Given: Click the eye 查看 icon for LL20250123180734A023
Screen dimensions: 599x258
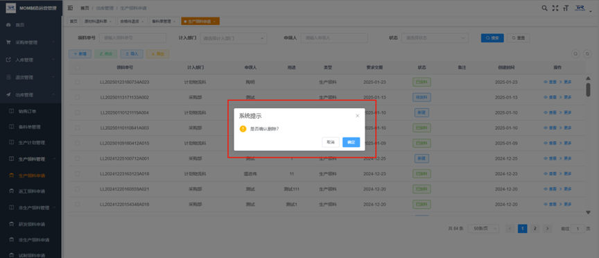Looking at the screenshot, I should pos(546,82).
